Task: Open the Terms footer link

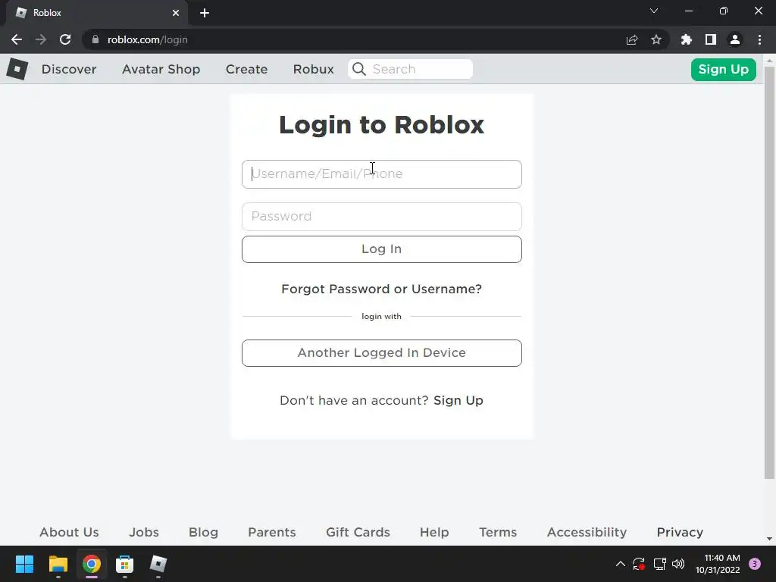Action: [x=498, y=532]
